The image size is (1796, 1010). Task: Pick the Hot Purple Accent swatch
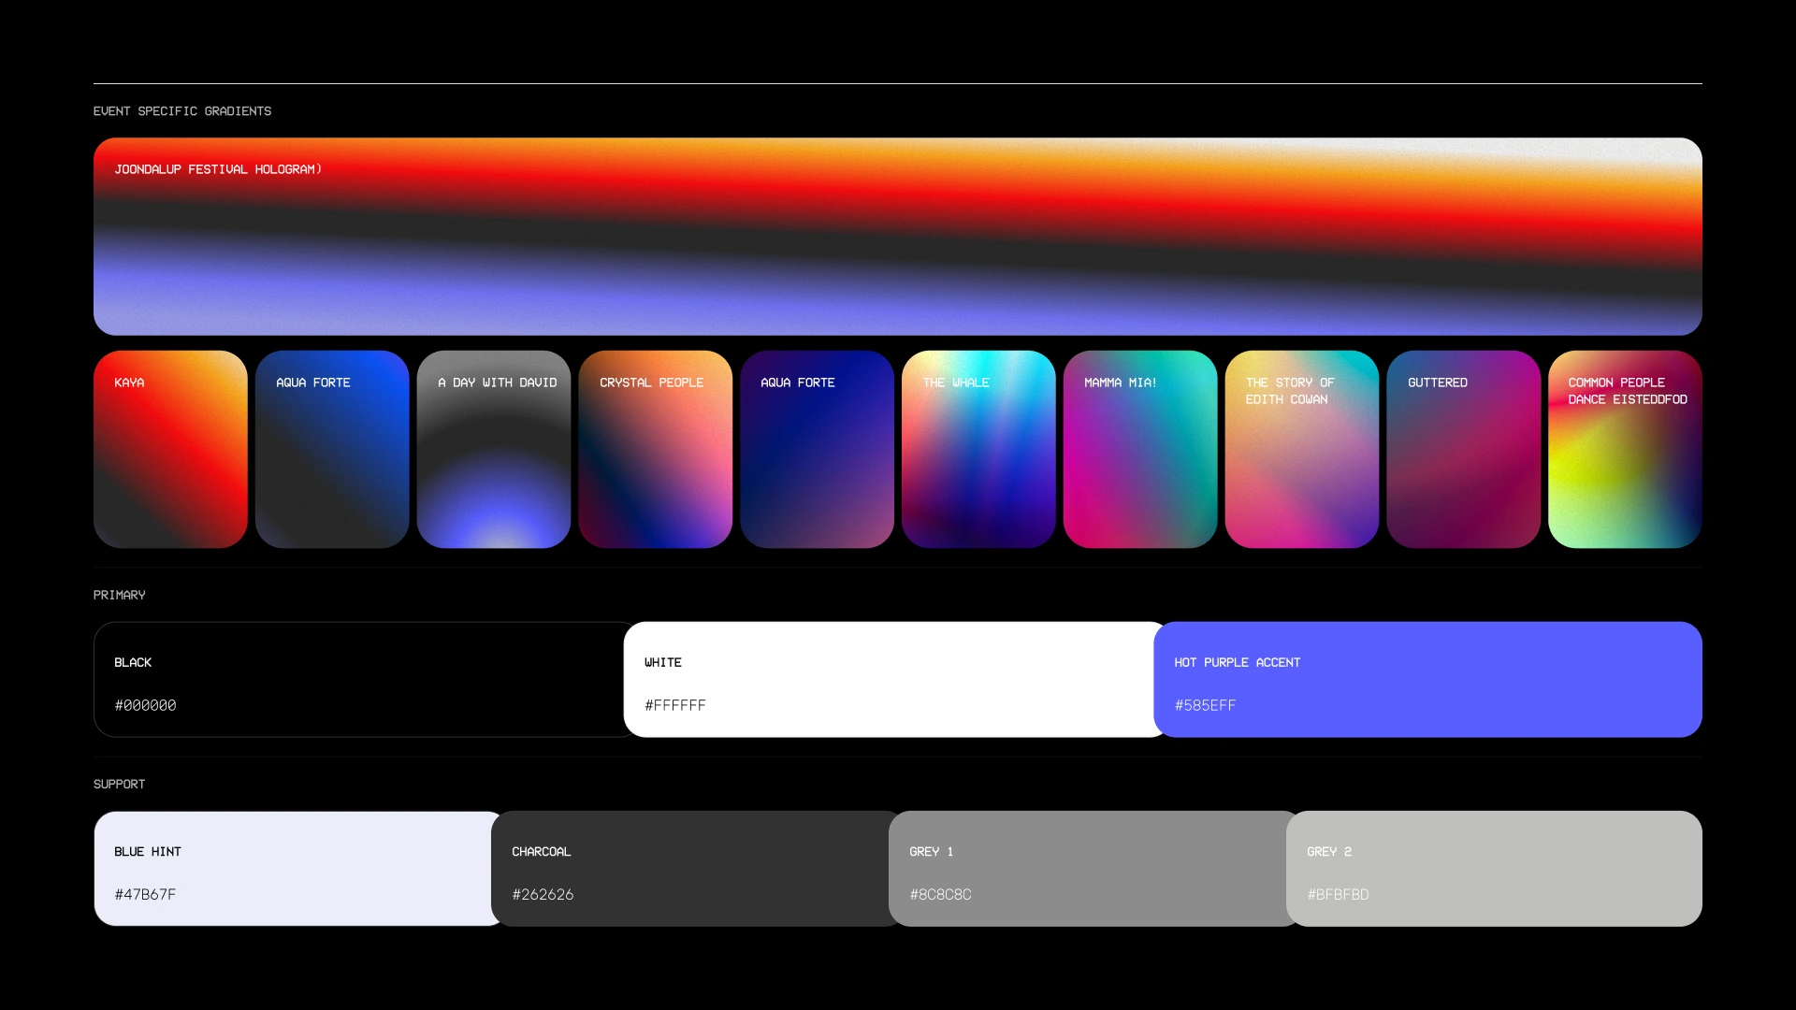(x=1428, y=680)
